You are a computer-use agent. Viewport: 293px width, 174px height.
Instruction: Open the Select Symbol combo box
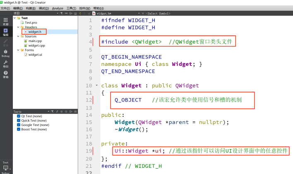(158, 13)
